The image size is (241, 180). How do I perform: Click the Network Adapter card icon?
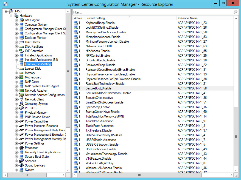(21, 91)
